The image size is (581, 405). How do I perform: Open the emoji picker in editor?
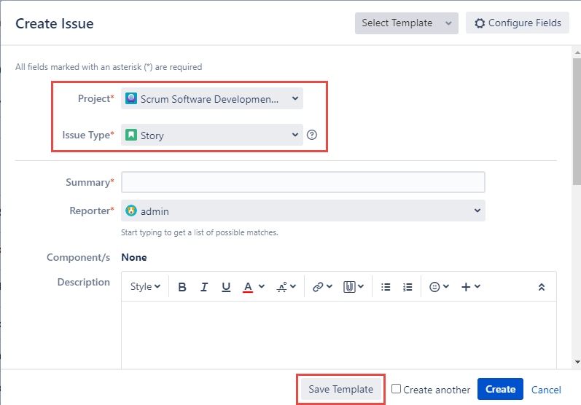point(439,287)
